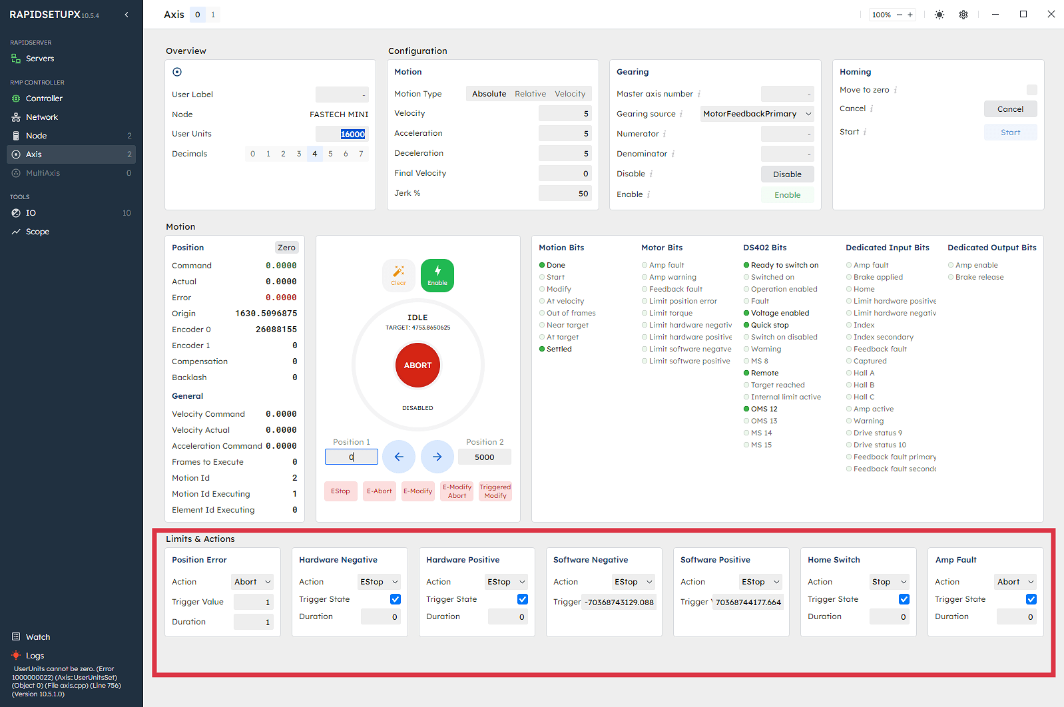
Task: Click the Overview target icon
Action: (x=177, y=72)
